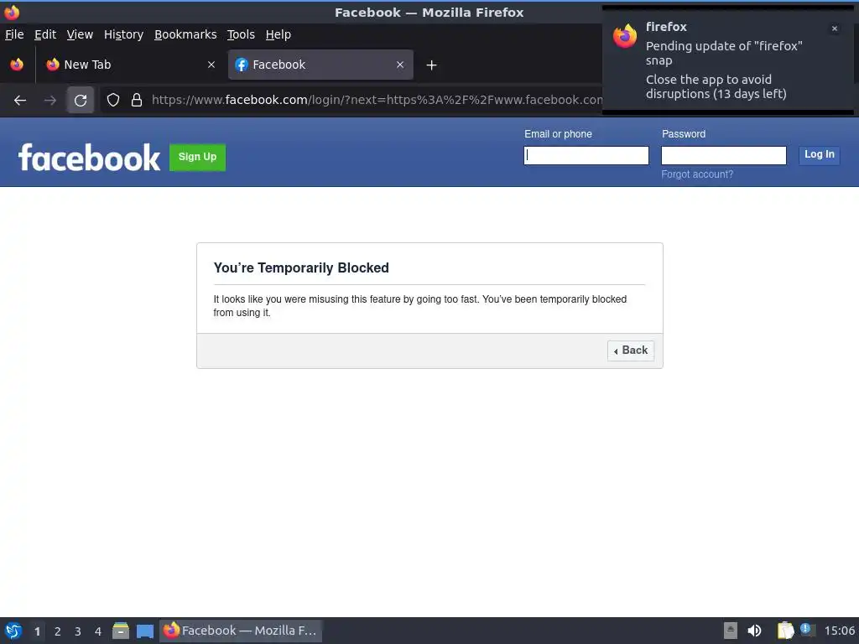This screenshot has height=644, width=859.
Task: Click Firefox icon in the notification
Action: [x=624, y=37]
